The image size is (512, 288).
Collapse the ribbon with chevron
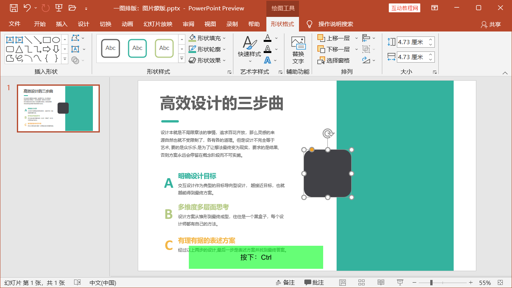[x=505, y=73]
